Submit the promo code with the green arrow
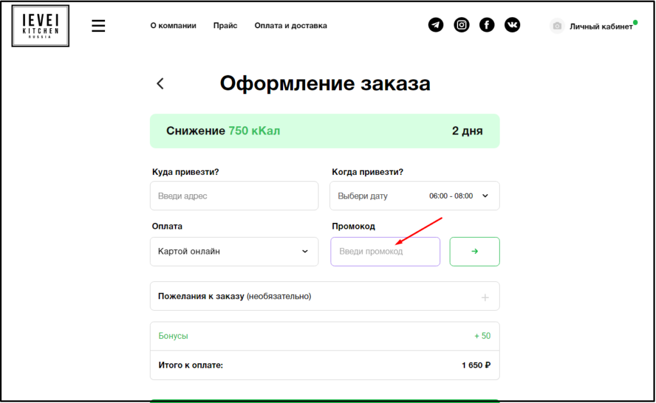The image size is (656, 403). click(474, 251)
